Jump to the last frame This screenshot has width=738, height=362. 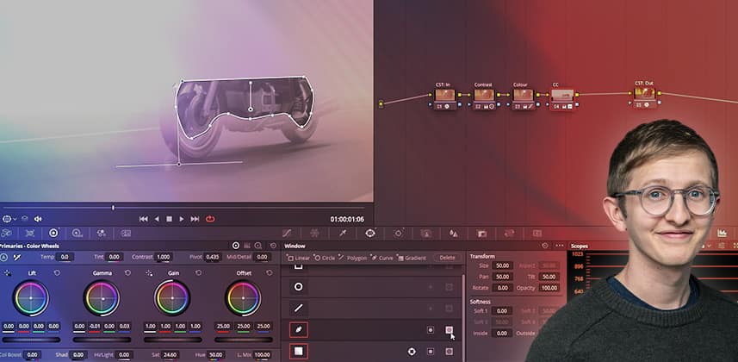(195, 219)
